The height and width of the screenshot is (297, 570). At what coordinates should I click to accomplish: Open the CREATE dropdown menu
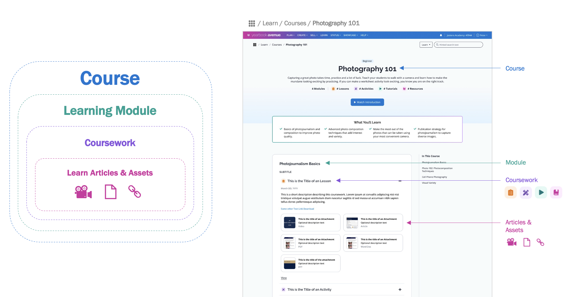[302, 35]
